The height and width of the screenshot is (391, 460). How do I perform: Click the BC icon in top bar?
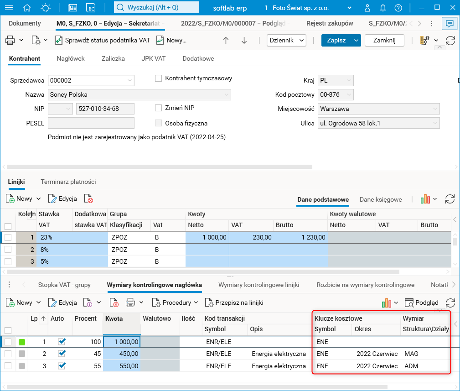[91, 8]
